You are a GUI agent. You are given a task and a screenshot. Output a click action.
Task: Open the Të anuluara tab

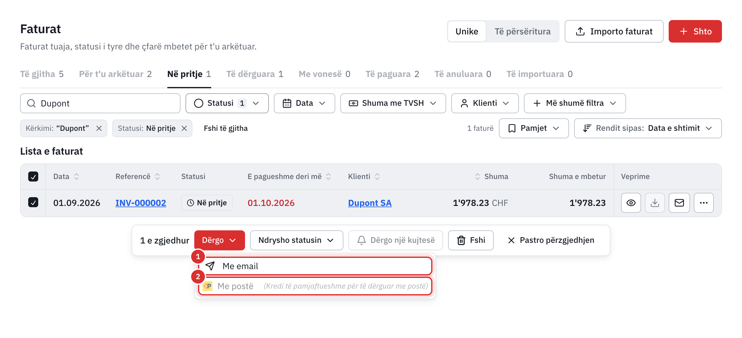point(463,74)
